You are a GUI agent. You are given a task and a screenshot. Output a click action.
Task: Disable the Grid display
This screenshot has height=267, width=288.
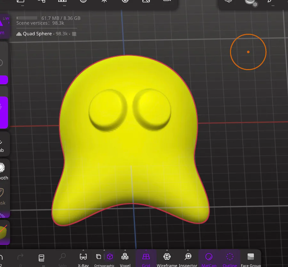click(x=146, y=258)
